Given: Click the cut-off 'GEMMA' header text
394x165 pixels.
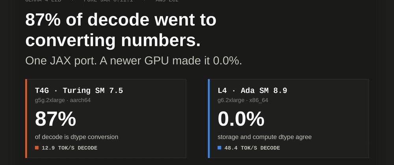Looking at the screenshot, I should tap(33, 1).
